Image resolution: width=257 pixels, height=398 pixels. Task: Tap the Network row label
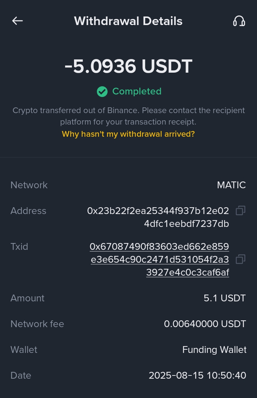pyautogui.click(x=29, y=185)
